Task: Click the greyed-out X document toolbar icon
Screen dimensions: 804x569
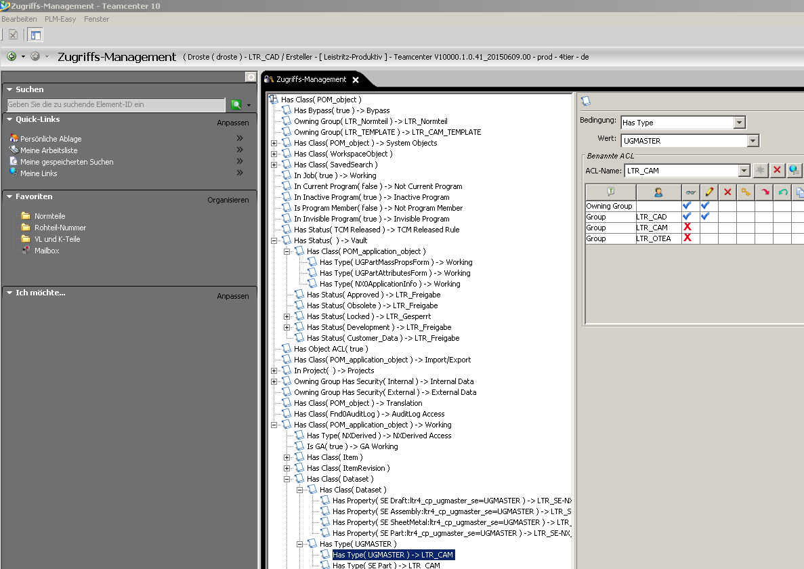Action: 14,35
